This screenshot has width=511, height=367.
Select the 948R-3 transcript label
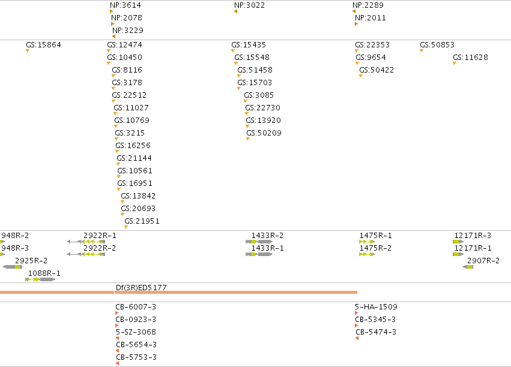click(x=15, y=248)
